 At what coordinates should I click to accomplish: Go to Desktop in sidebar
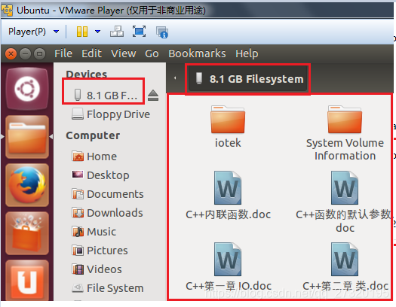tap(100, 175)
